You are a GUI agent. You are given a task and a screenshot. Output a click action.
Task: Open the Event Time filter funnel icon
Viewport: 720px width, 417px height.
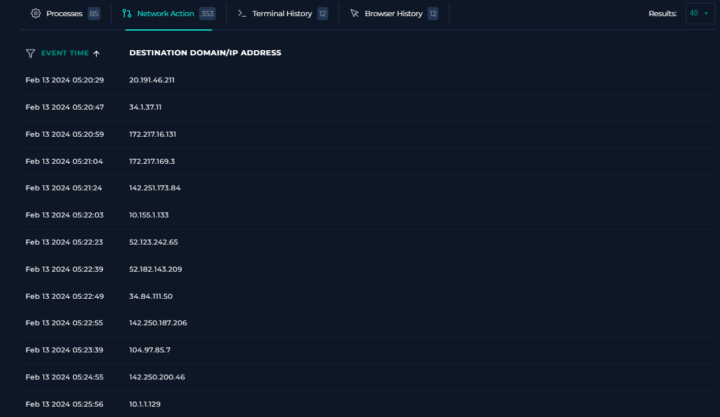point(30,53)
